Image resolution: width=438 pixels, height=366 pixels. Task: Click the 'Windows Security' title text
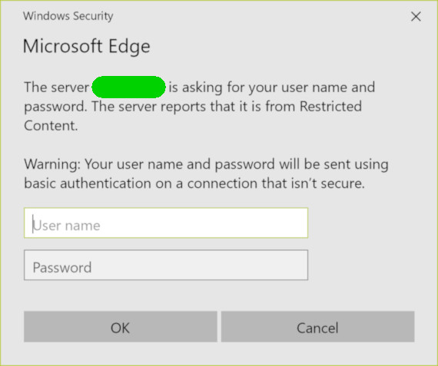point(68,16)
